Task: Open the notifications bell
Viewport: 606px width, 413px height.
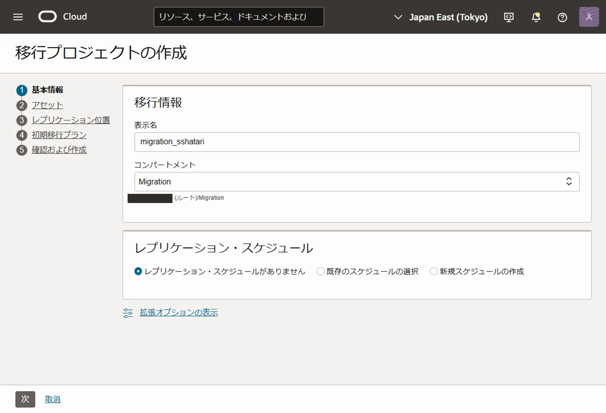Action: [536, 17]
